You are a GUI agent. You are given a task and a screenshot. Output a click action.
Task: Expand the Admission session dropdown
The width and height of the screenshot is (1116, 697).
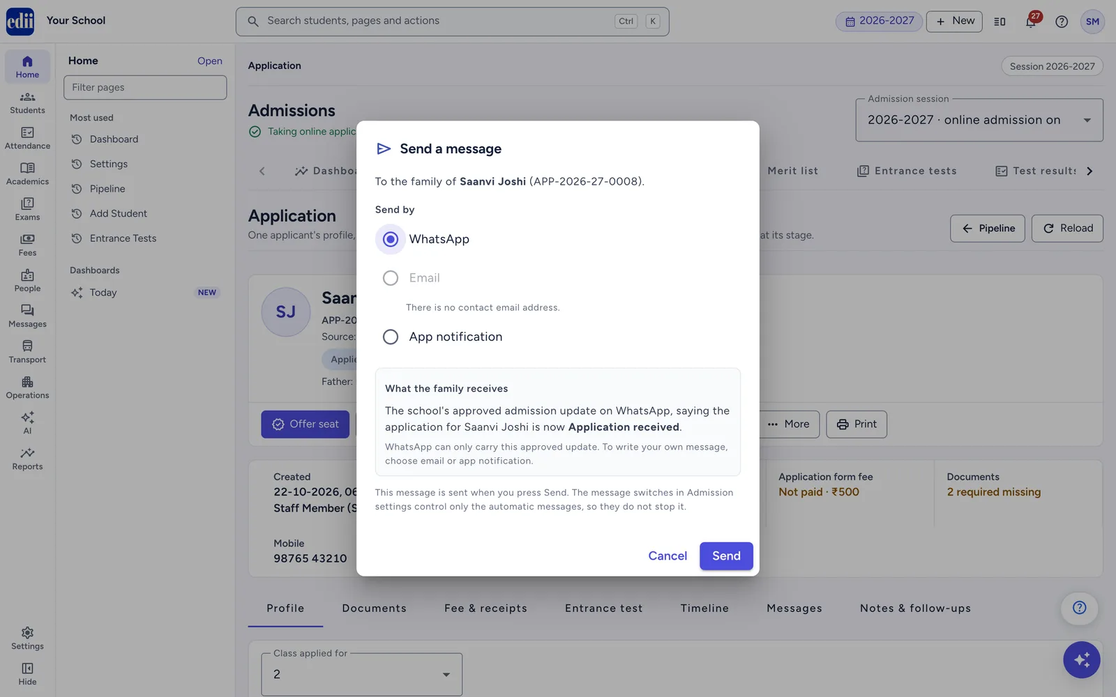[x=979, y=120]
